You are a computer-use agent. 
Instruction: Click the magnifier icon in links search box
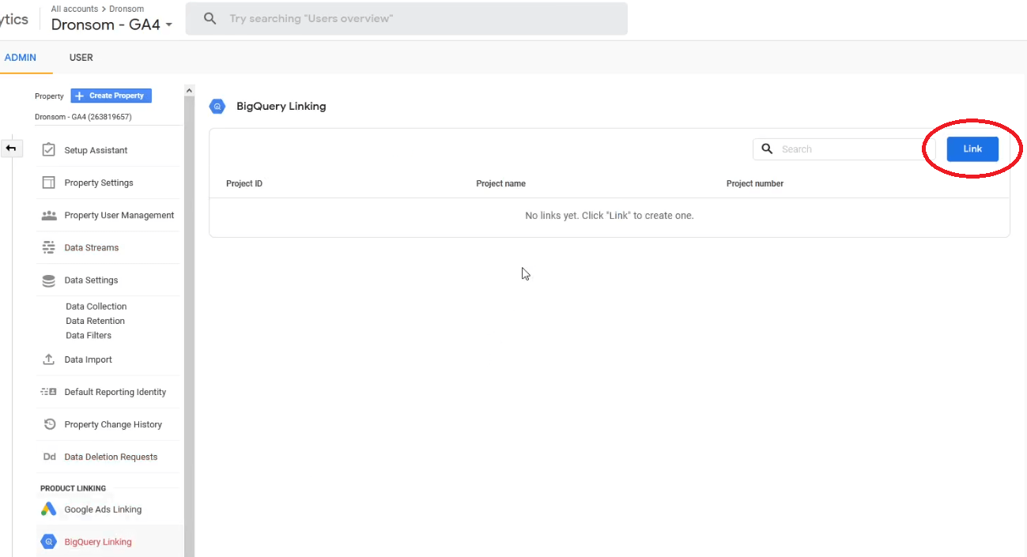coord(767,149)
